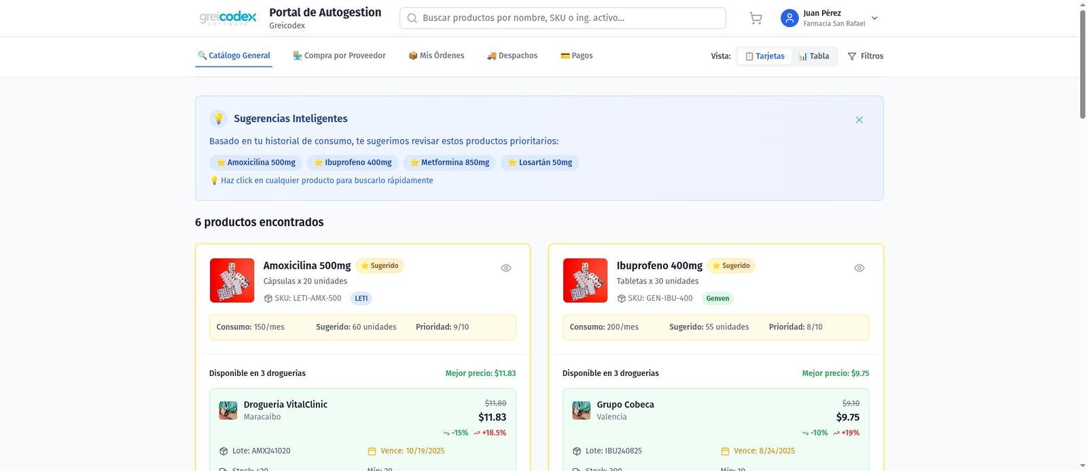Click the +19% upward trend indicator
The image size is (1087, 471).
[847, 433]
